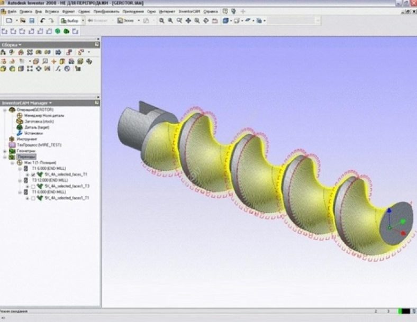This screenshot has height=322, width=417.
Task: Click the Save floppy disk icon
Action: click(x=32, y=21)
